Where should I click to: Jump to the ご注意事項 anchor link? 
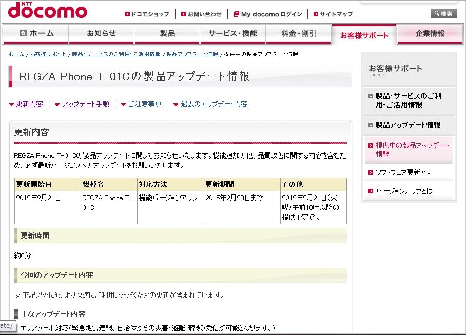click(x=145, y=104)
